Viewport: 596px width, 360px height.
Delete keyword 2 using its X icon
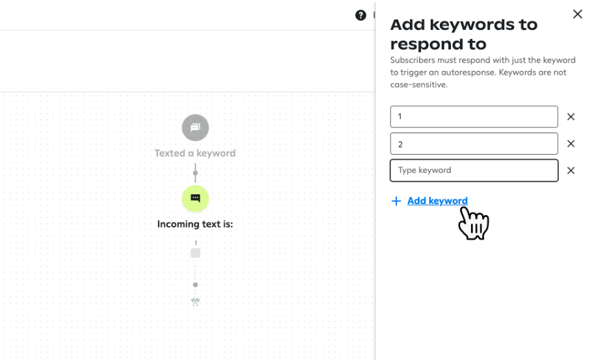(x=571, y=144)
